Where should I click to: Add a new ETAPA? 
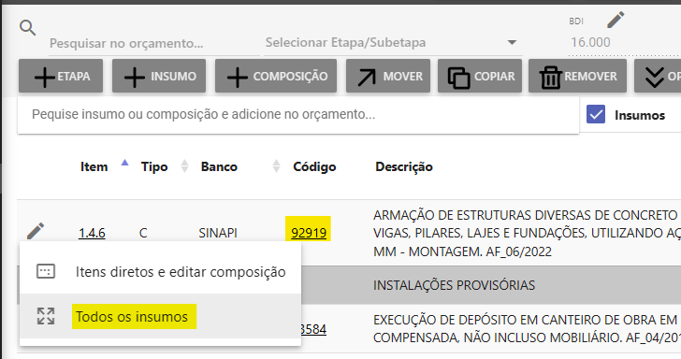[61, 76]
